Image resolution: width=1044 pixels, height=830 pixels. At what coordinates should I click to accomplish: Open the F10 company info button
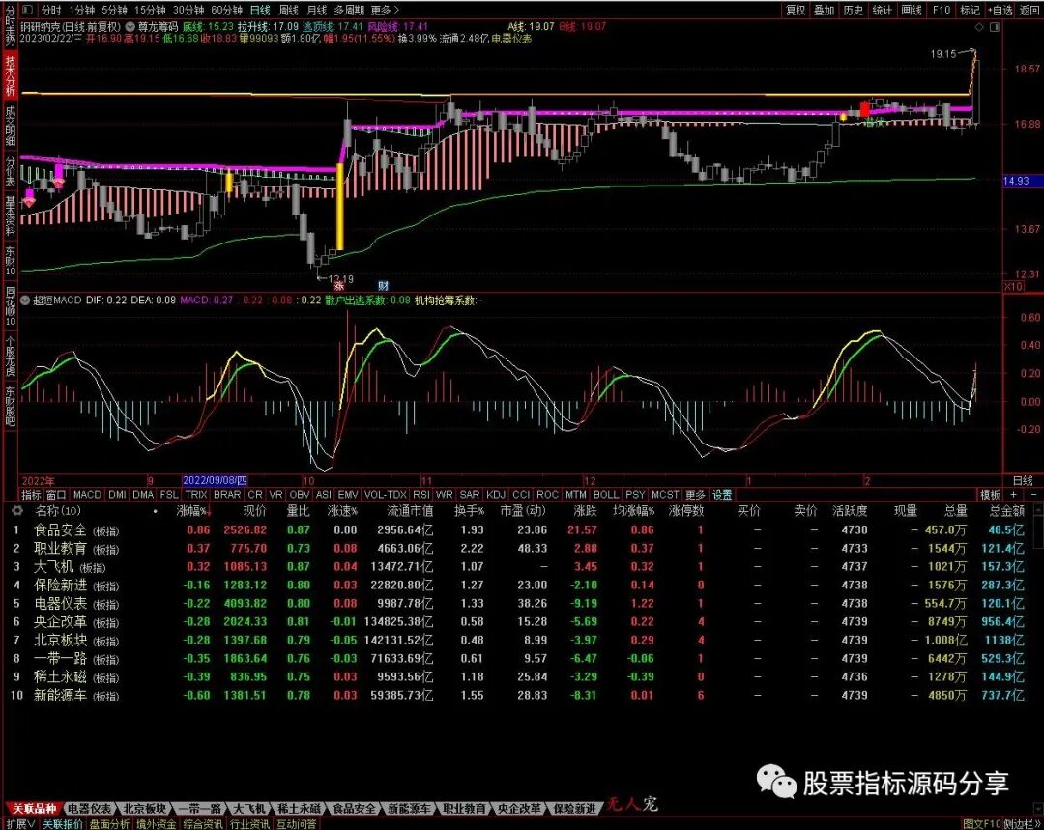[x=941, y=10]
